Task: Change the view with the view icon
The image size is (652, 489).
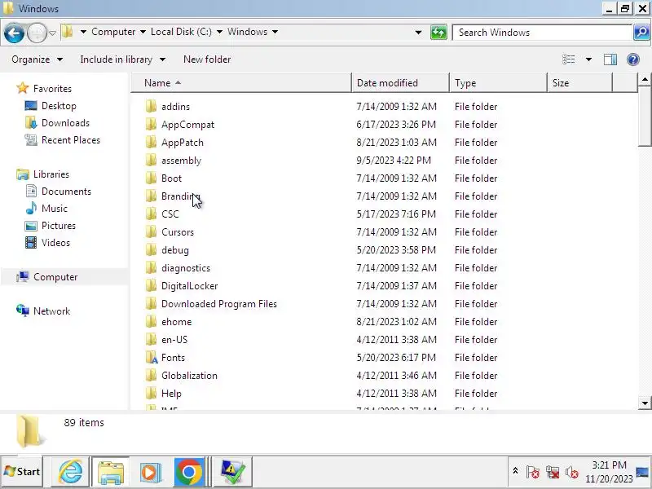Action: pos(568,59)
